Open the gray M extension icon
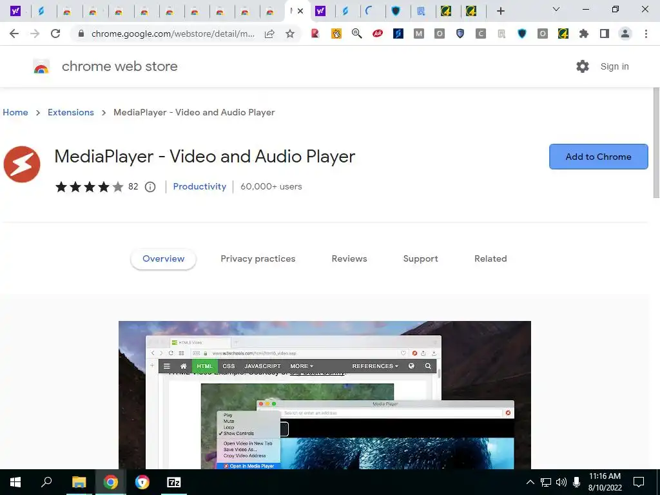 click(419, 34)
